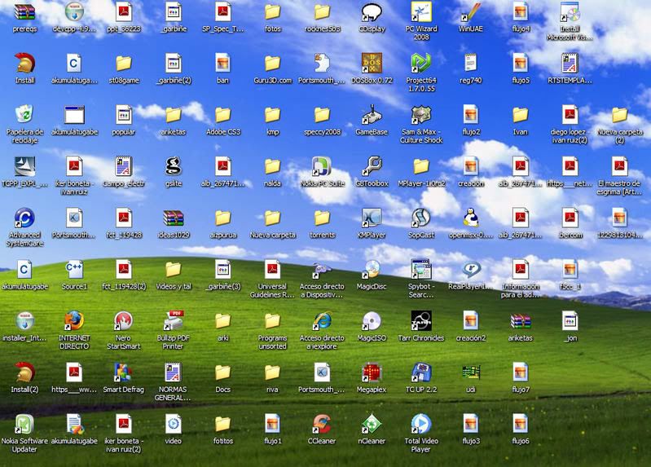Screen dimensions: 651x467
Task: Open the Papelera de reciclaje recycle bin
Action: 24,115
